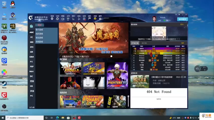
Task: Click the user avatar picture
Action: 154,19
